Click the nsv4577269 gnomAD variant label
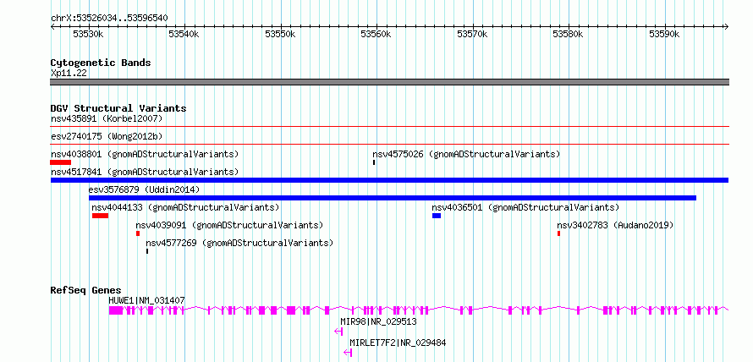 coord(239,243)
